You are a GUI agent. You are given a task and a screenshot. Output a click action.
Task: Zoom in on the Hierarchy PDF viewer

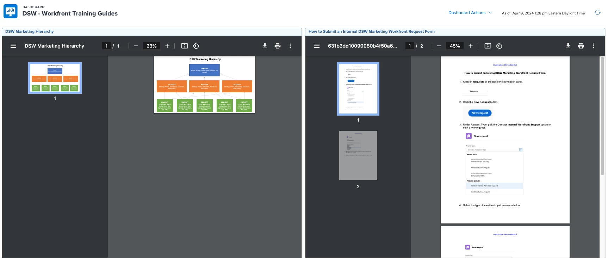[x=167, y=46]
